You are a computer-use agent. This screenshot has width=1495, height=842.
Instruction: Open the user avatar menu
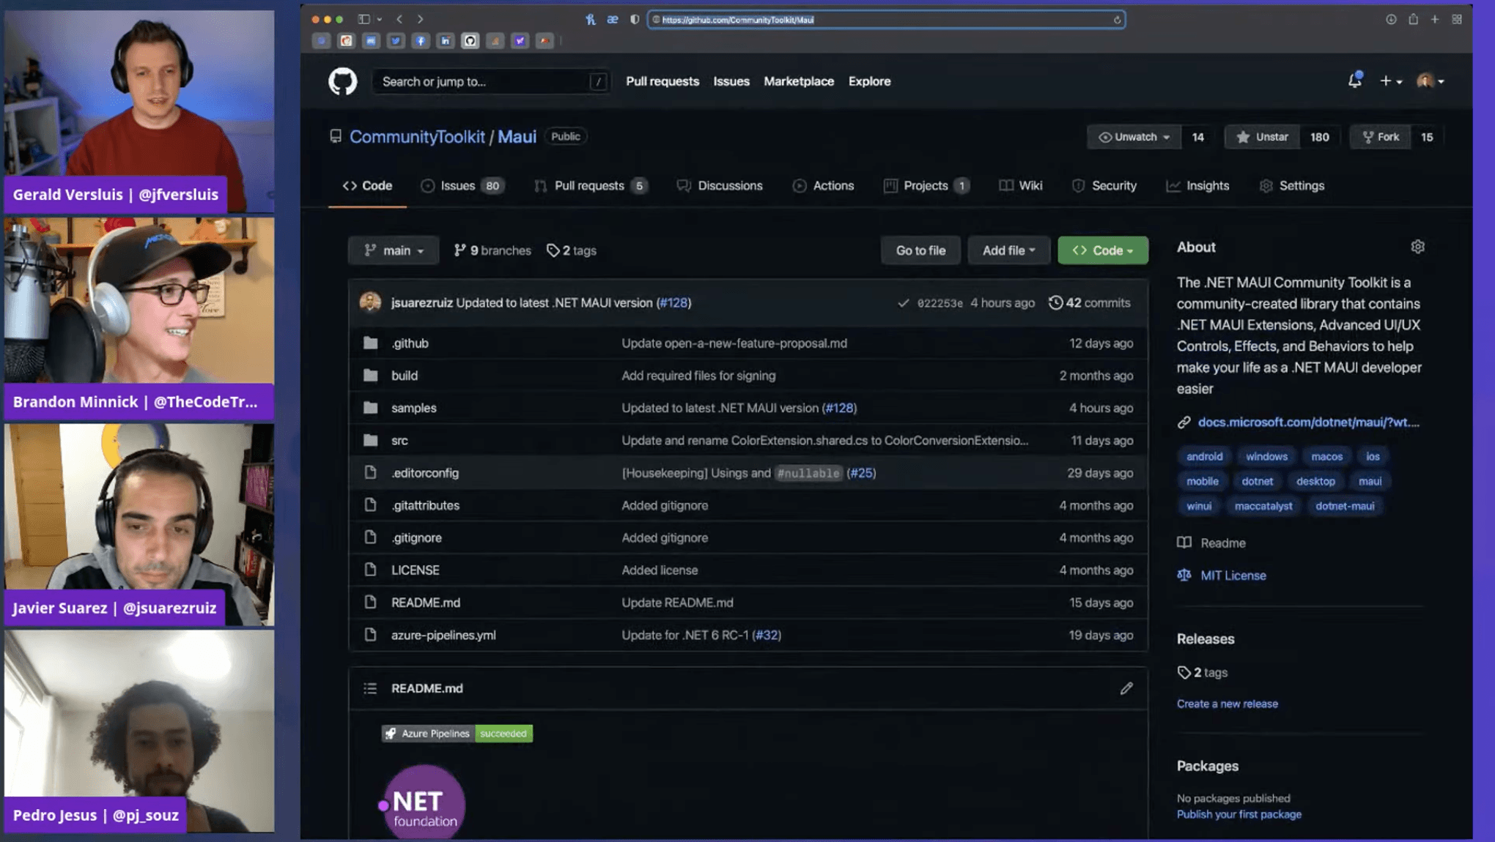1430,81
